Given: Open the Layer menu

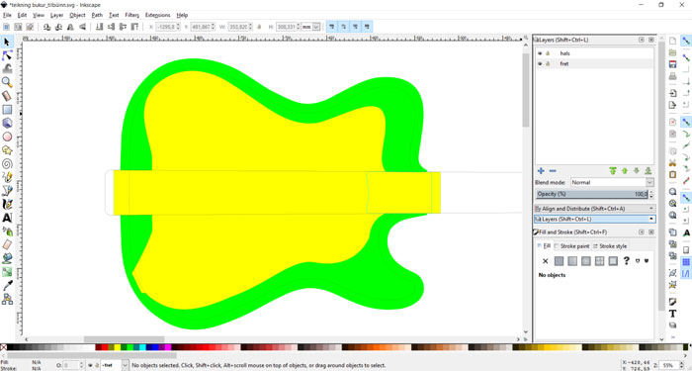Looking at the screenshot, I should [57, 15].
